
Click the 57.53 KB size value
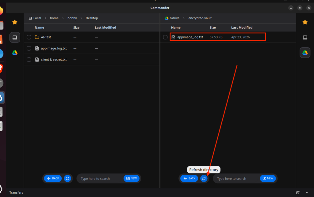tap(216, 37)
